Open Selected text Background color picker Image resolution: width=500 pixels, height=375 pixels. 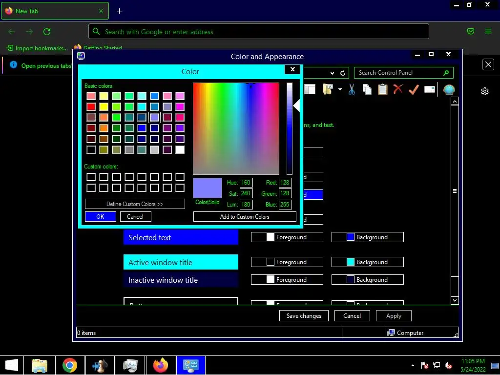point(368,237)
